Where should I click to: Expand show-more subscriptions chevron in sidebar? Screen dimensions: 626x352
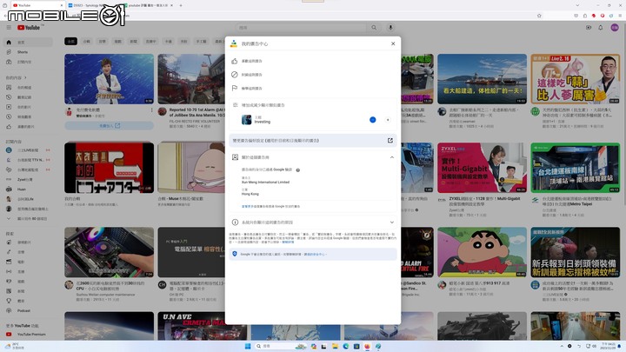tap(9, 219)
